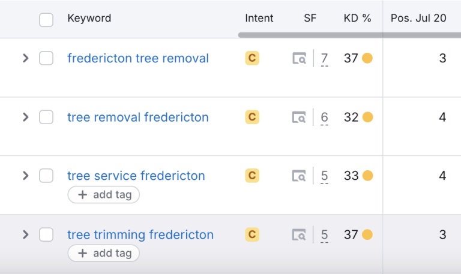Select all keywords with header checkbox
Image resolution: width=461 pixels, height=274 pixels.
[x=46, y=20]
